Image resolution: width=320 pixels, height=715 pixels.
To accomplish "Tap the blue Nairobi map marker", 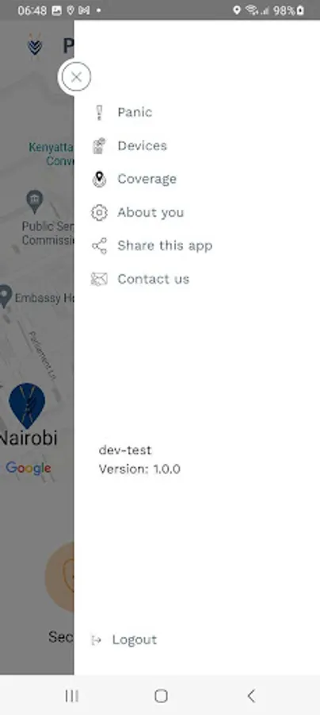I will pyautogui.click(x=27, y=403).
